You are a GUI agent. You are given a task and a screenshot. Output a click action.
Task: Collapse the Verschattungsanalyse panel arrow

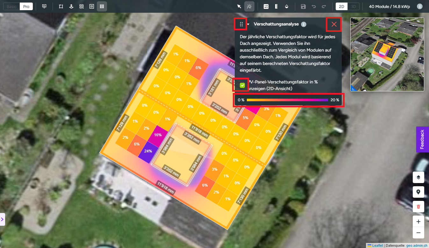[248, 24]
